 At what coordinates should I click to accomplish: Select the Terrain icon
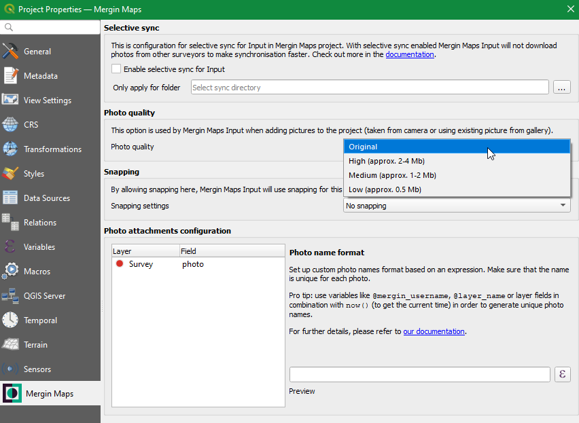[x=10, y=344]
